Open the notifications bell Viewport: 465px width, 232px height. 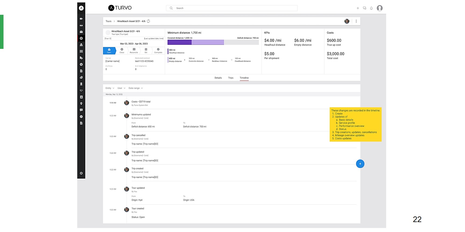click(371, 8)
